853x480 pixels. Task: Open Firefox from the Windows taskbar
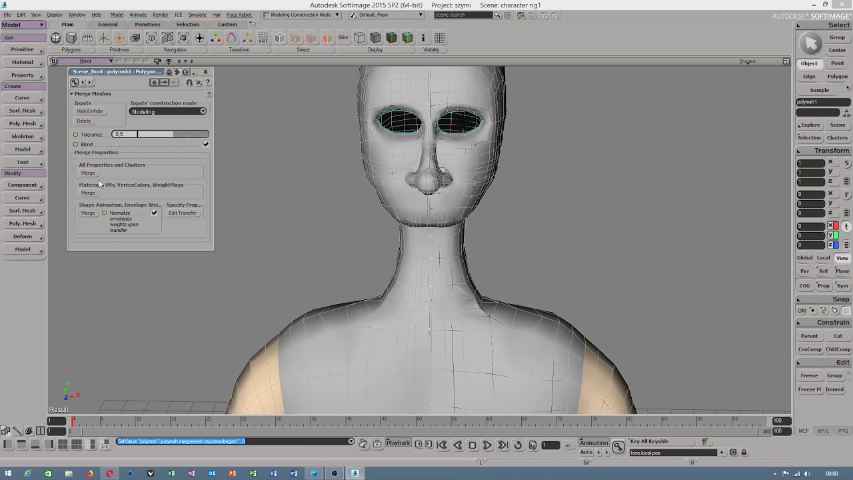89,473
